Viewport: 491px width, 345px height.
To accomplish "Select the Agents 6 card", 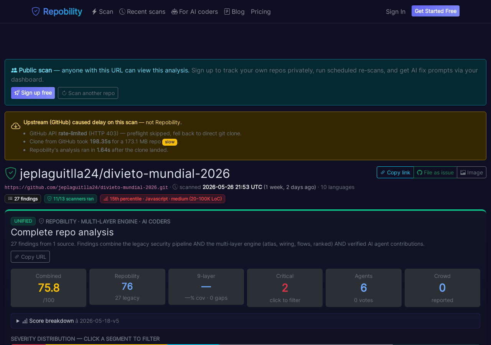I will [x=364, y=288].
